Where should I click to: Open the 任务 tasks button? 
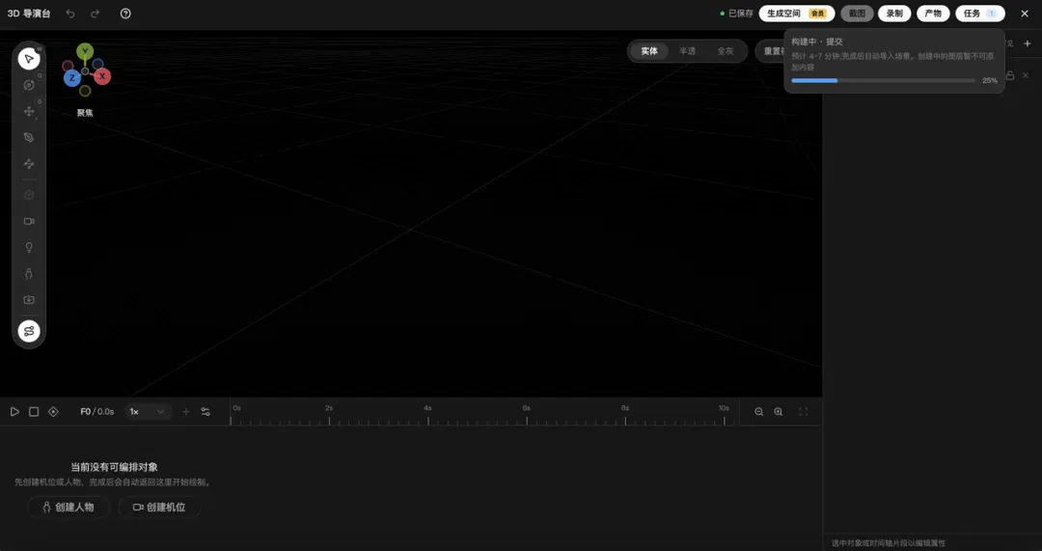[x=980, y=14]
